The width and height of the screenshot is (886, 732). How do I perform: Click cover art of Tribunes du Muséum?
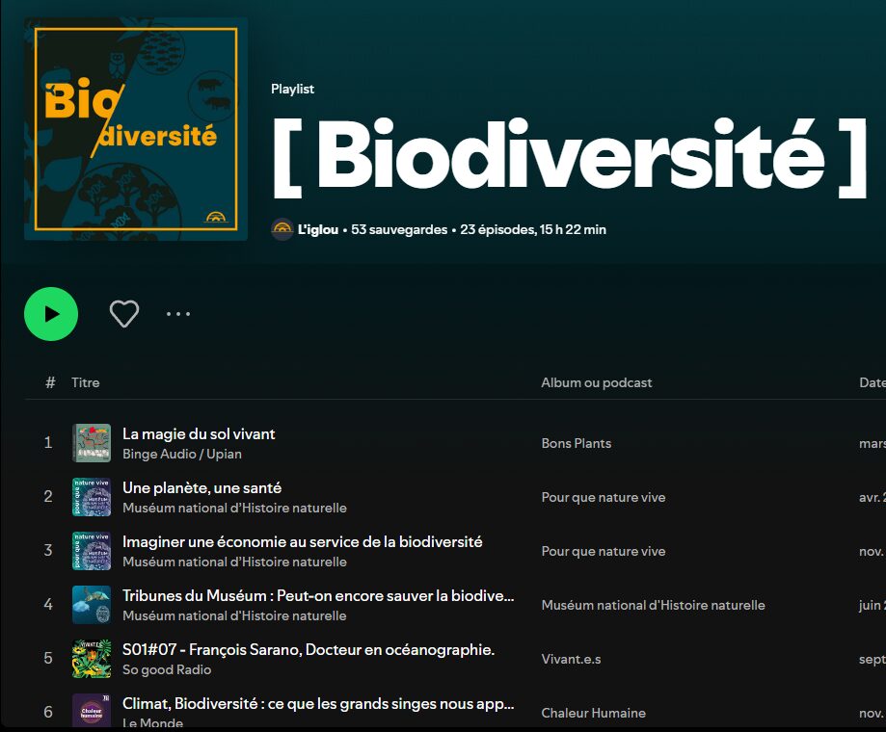pyautogui.click(x=92, y=605)
